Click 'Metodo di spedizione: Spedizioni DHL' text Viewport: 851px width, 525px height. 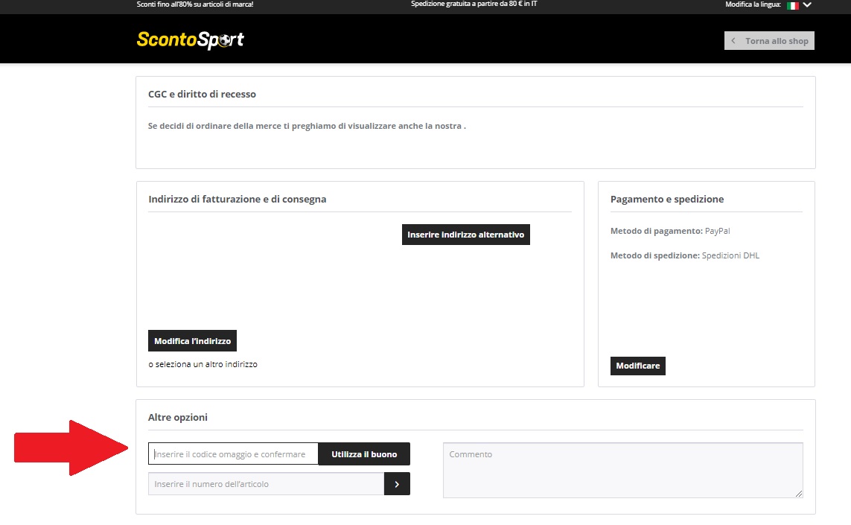click(685, 255)
